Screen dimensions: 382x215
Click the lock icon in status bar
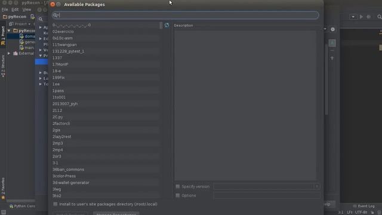point(372,213)
